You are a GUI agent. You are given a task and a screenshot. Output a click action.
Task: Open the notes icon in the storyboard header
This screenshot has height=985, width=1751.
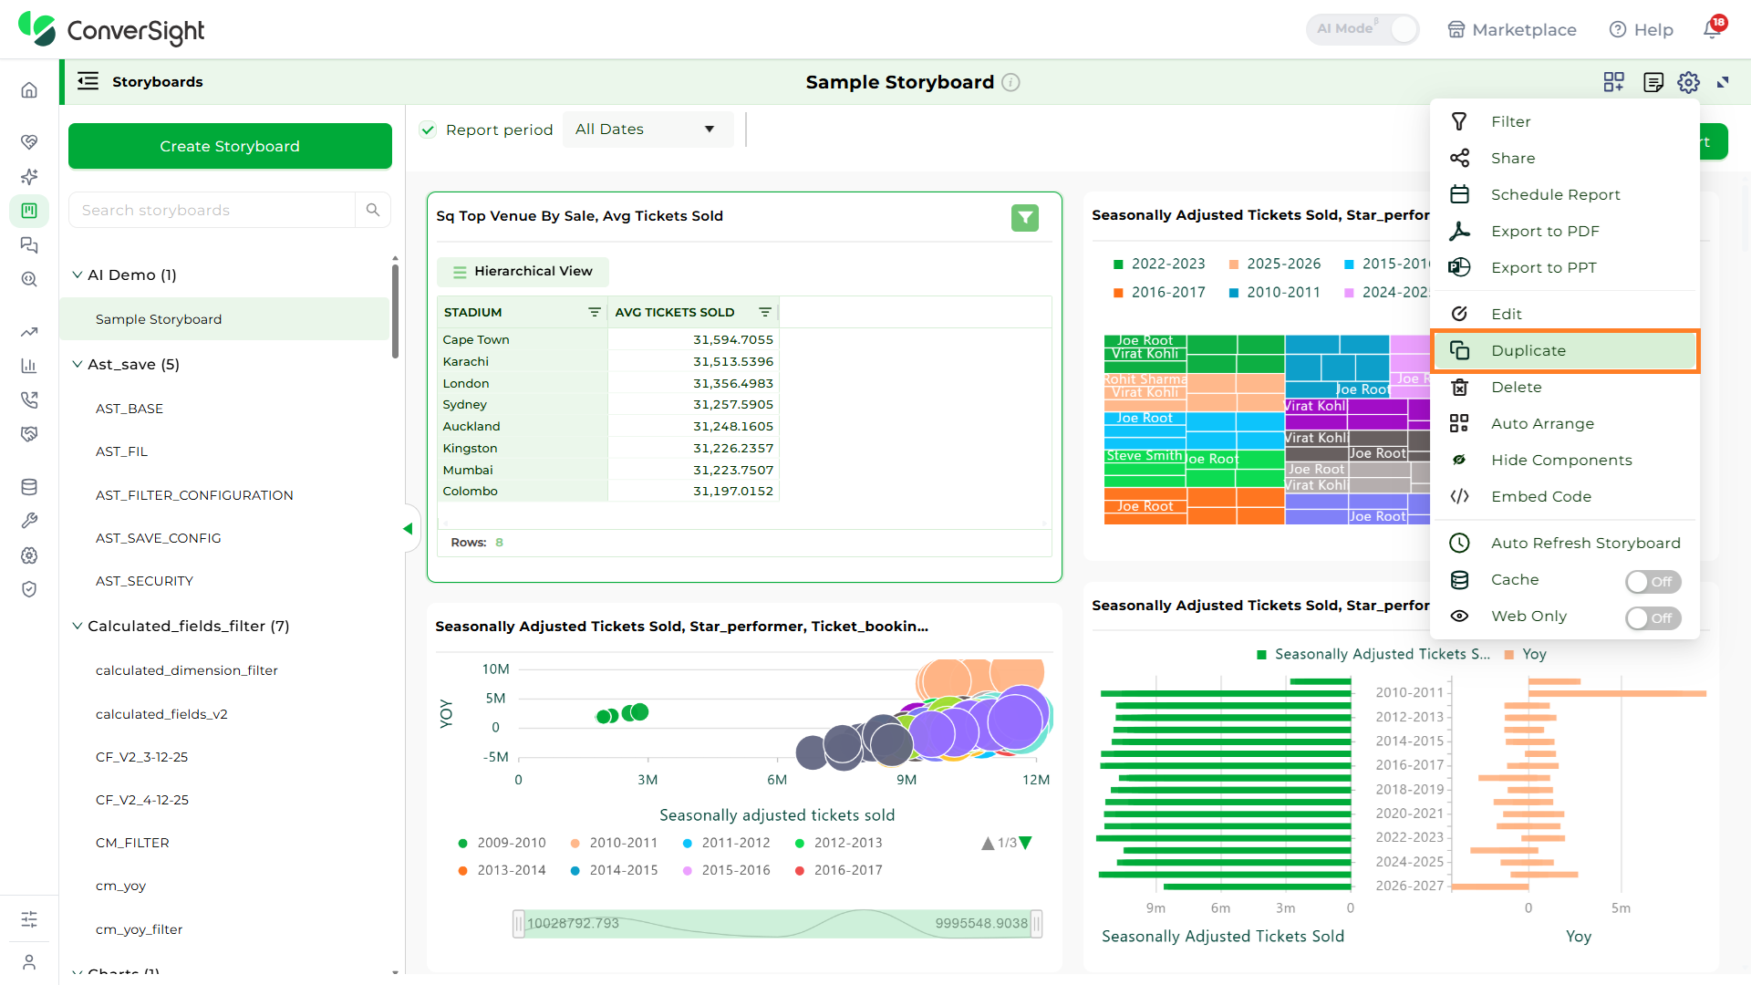(x=1653, y=82)
